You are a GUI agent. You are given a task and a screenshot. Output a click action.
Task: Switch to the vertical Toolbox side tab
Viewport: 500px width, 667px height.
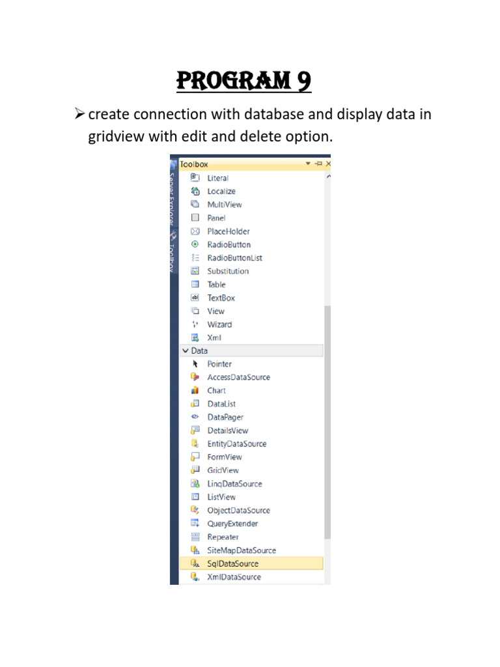click(173, 254)
